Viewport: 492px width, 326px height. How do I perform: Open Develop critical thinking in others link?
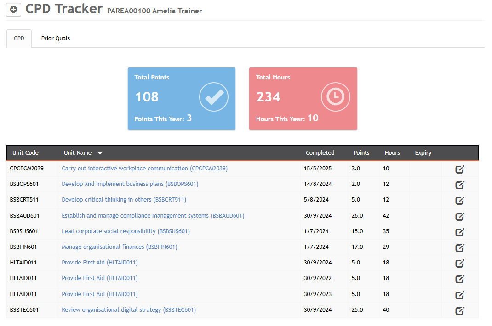124,200
